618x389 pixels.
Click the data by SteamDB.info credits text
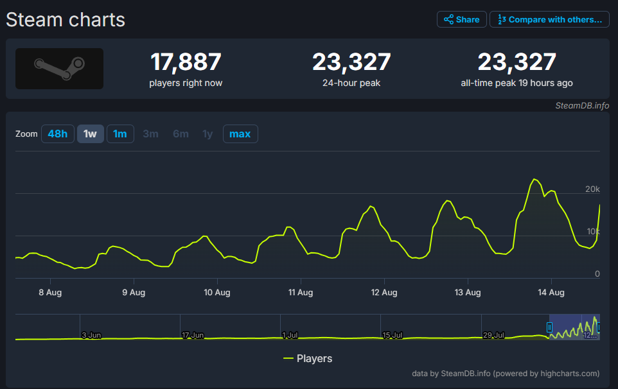tap(506, 373)
